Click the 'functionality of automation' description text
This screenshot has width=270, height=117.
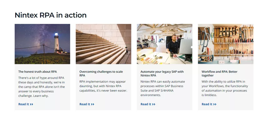(225, 88)
